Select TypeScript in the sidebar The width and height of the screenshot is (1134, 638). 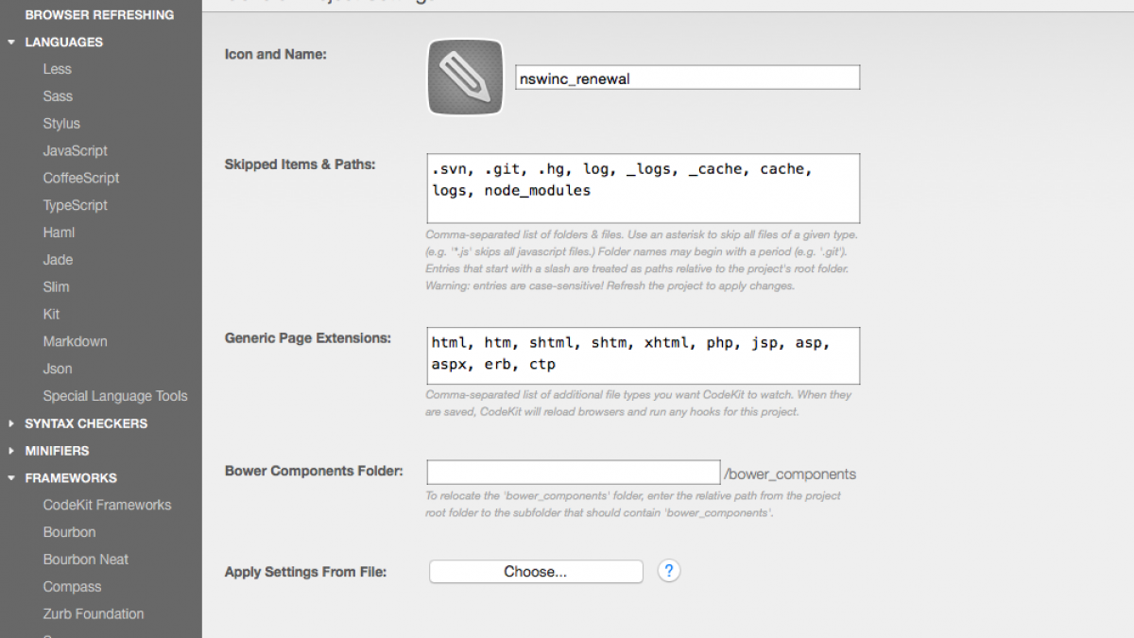tap(76, 205)
